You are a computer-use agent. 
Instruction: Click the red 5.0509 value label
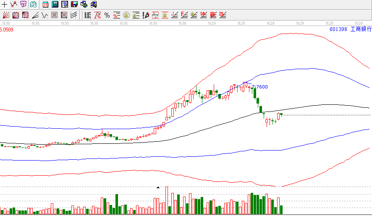[x=7, y=30]
